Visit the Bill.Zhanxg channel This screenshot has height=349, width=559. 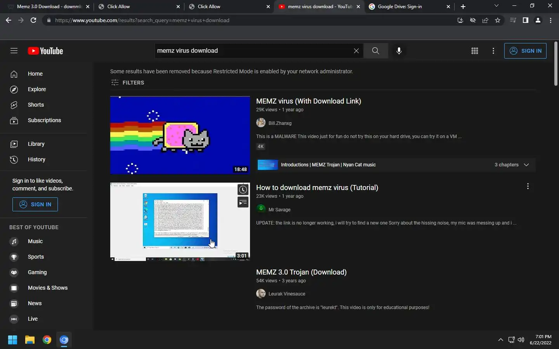(x=280, y=123)
